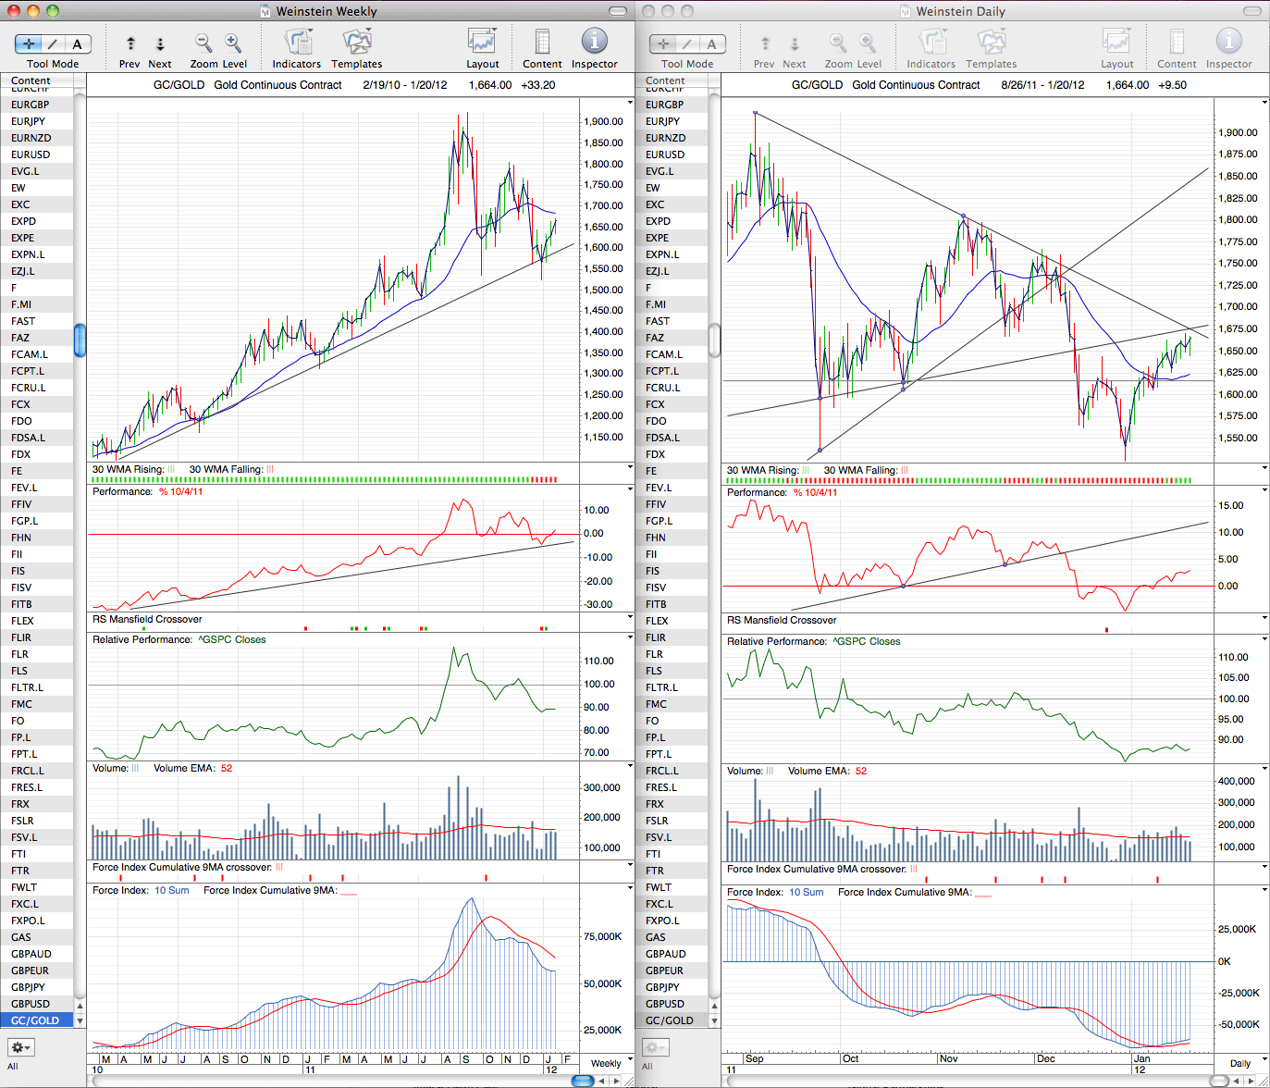
Task: Open Weekly Volume panel menu arrow
Action: (x=630, y=768)
